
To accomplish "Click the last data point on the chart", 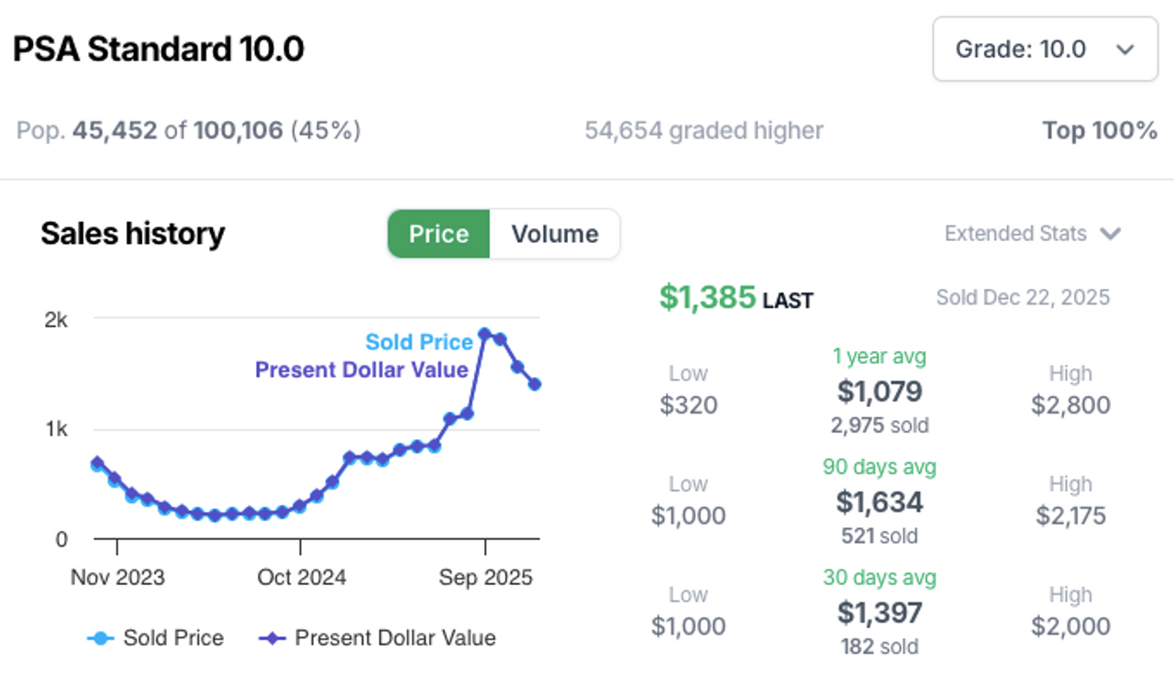I will 535,384.
